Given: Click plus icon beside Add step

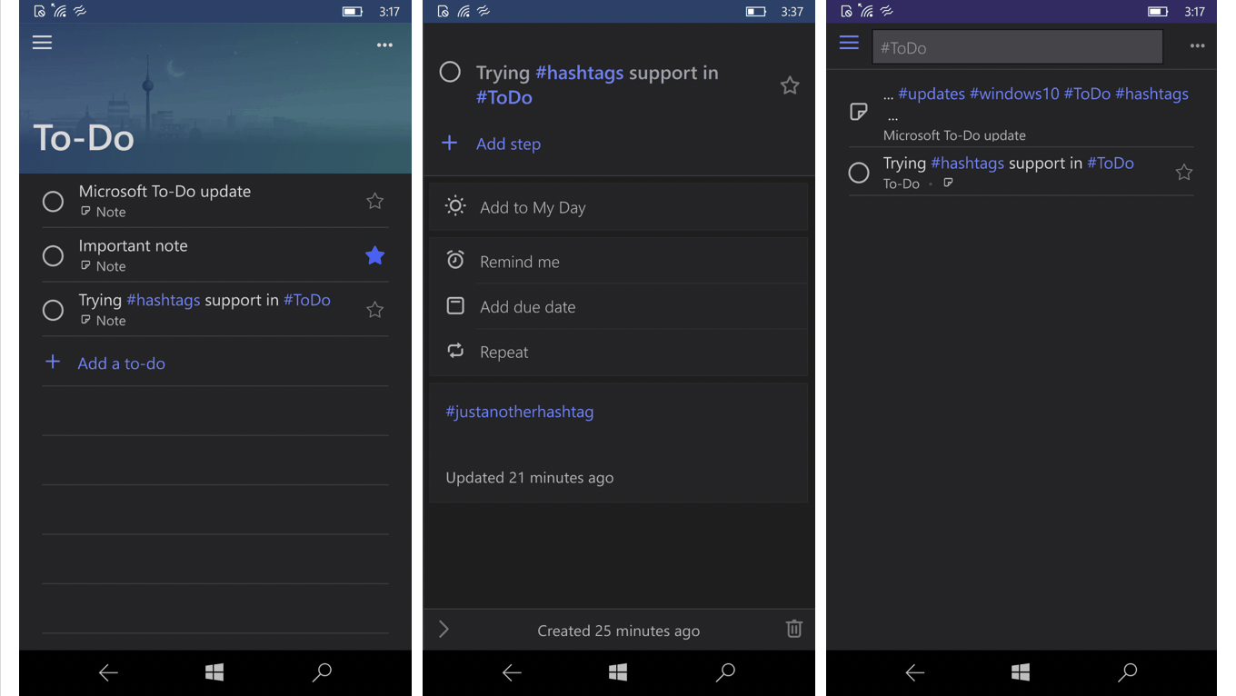Looking at the screenshot, I should point(449,143).
